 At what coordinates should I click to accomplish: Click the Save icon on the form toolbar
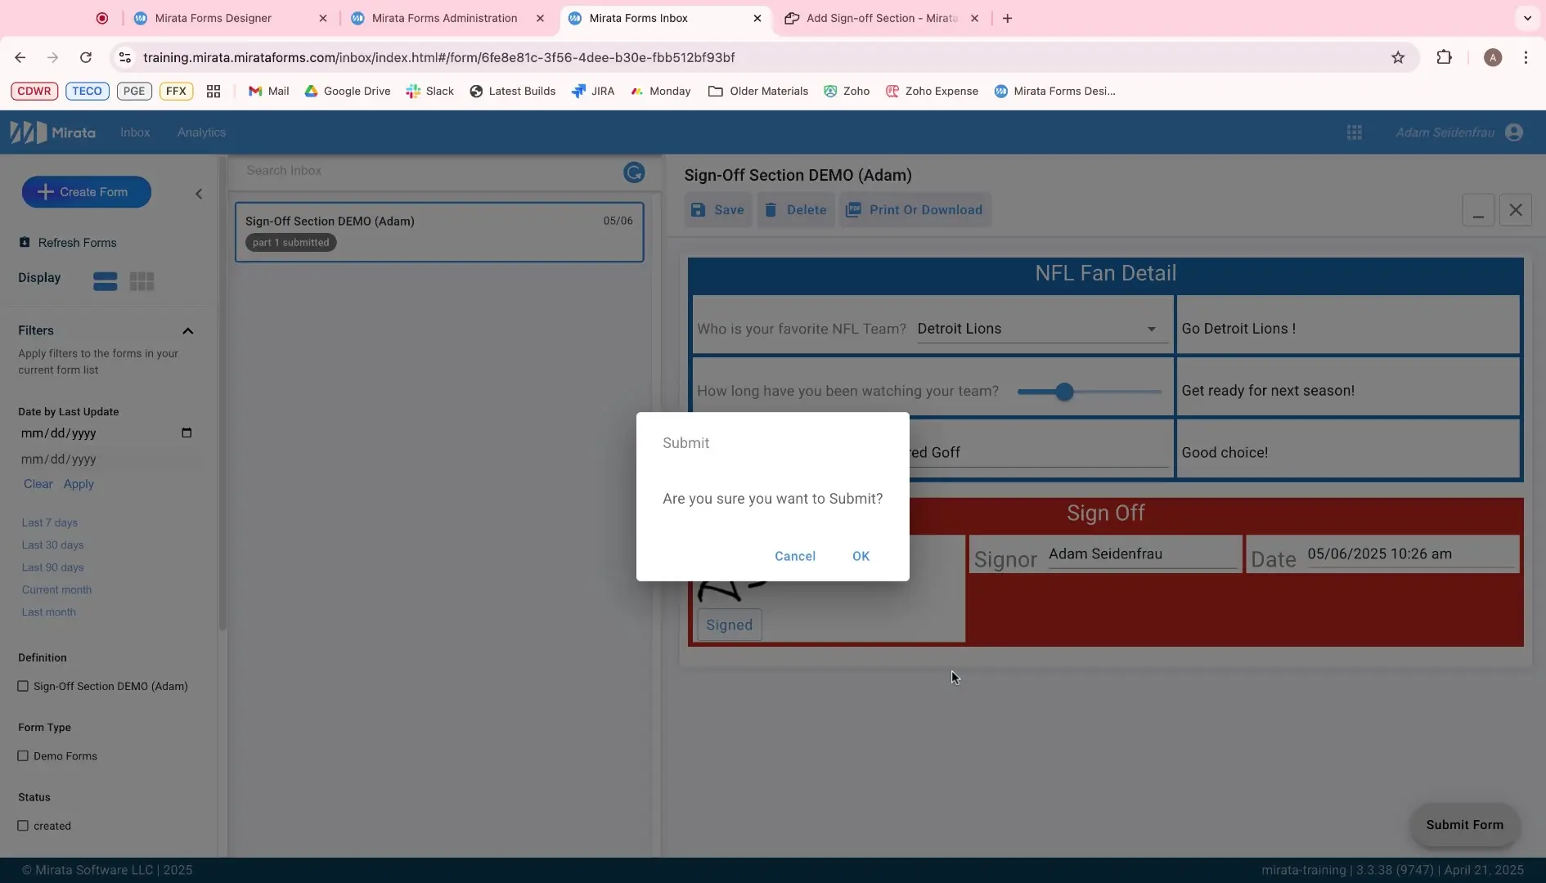coord(699,210)
